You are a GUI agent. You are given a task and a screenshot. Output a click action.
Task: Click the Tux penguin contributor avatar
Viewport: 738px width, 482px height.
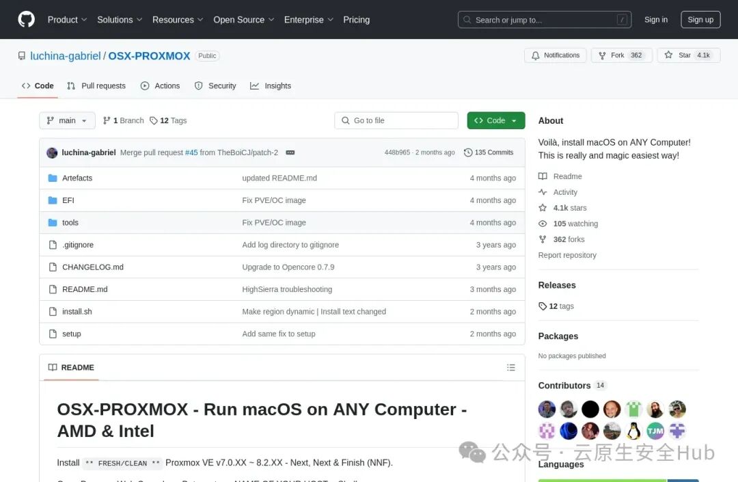click(633, 431)
